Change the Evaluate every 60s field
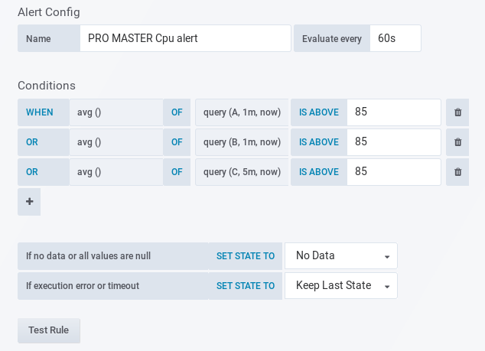 [395, 38]
